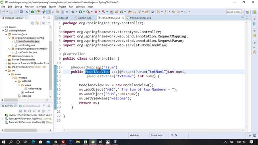Open the Servers view menu triangle
Image resolution: width=258 pixels, height=145 pixels.
49,111
